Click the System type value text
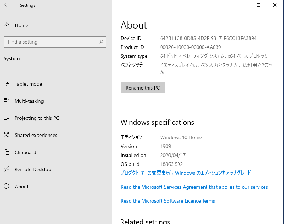 point(214,56)
